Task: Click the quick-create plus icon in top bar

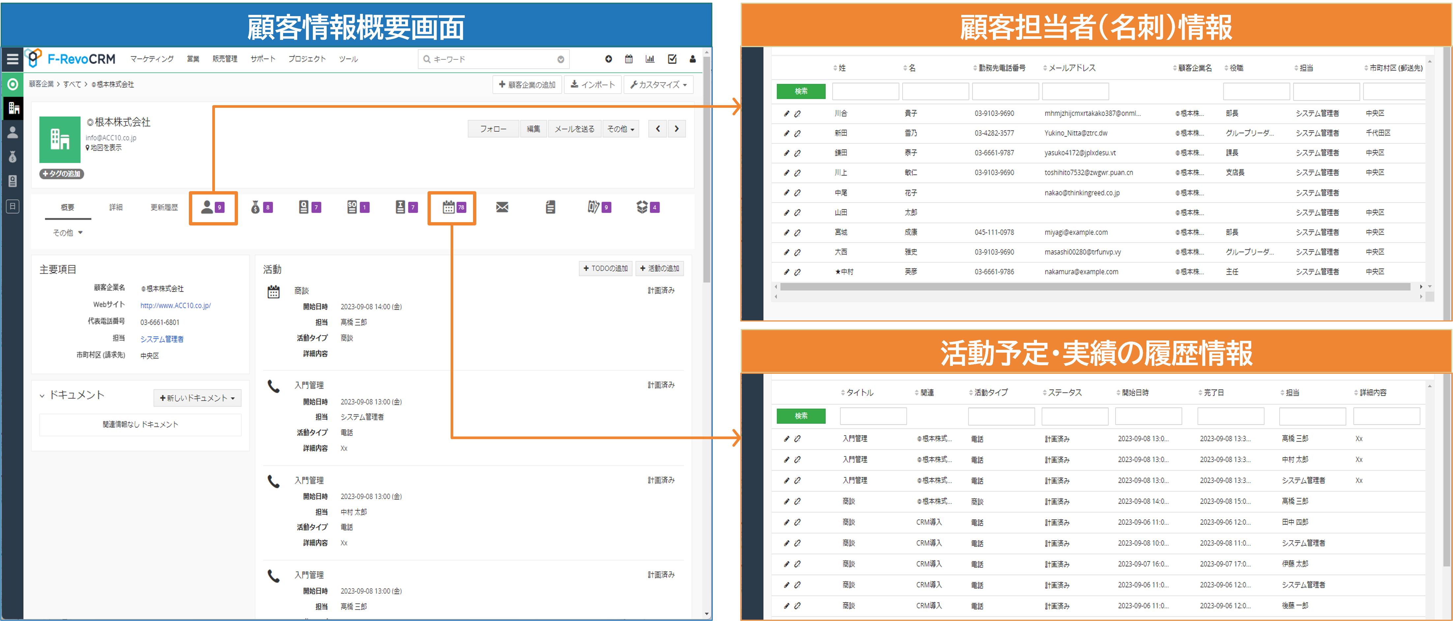Action: [x=608, y=59]
